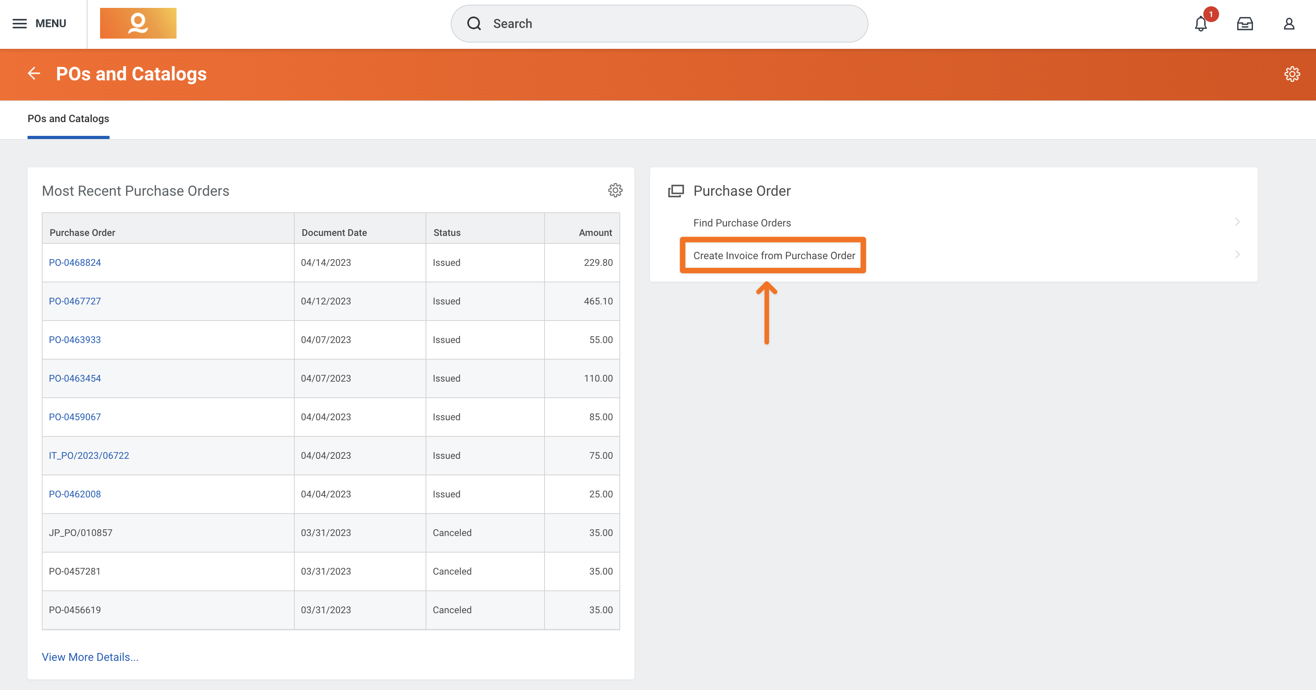Open purchase order PO-0463454
Screen dimensions: 1316x690
74,378
